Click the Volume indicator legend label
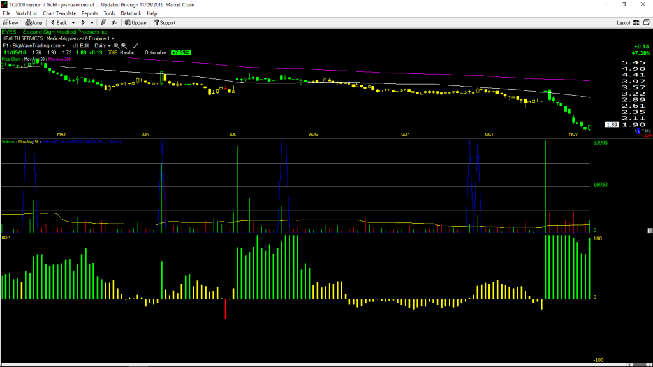The image size is (653, 367). 8,142
